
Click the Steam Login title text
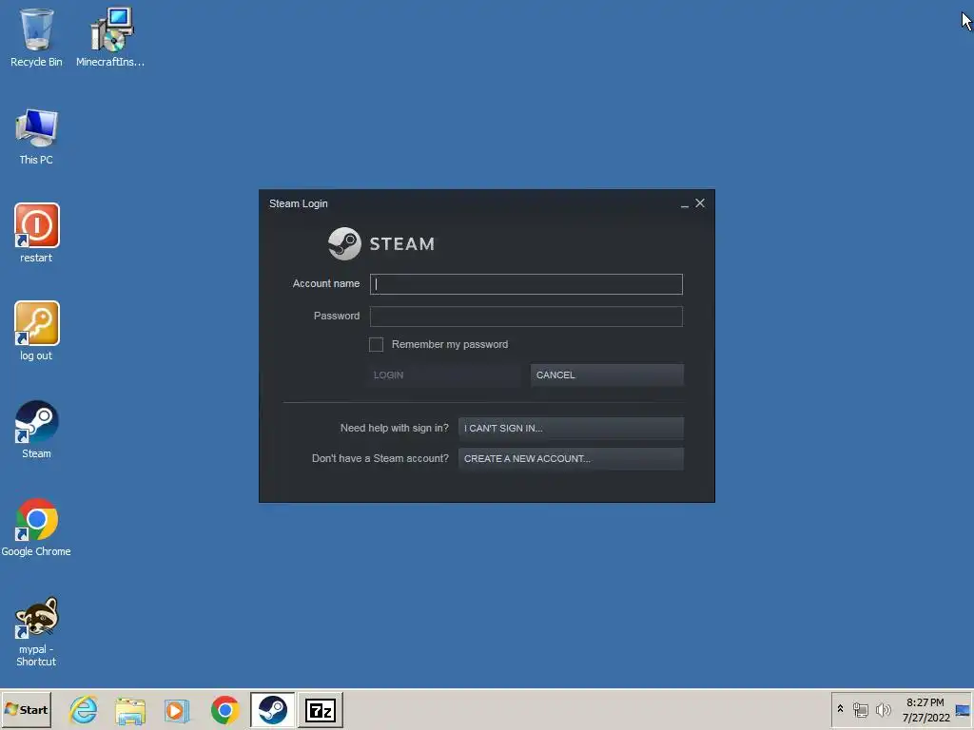pyautogui.click(x=298, y=203)
